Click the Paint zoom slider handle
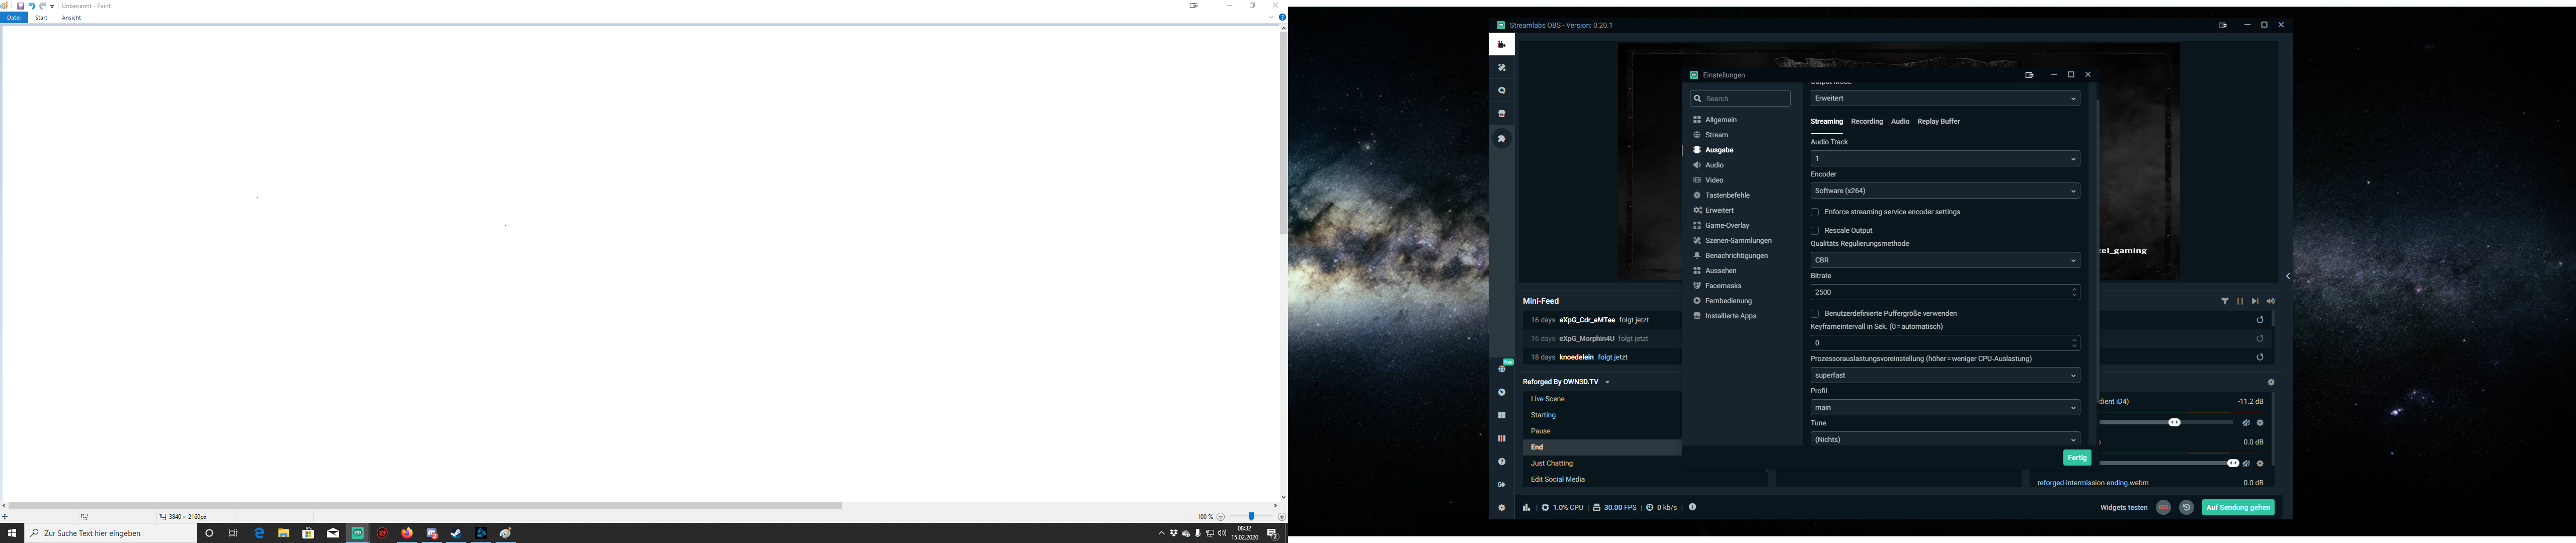2576x543 pixels. 1251,517
